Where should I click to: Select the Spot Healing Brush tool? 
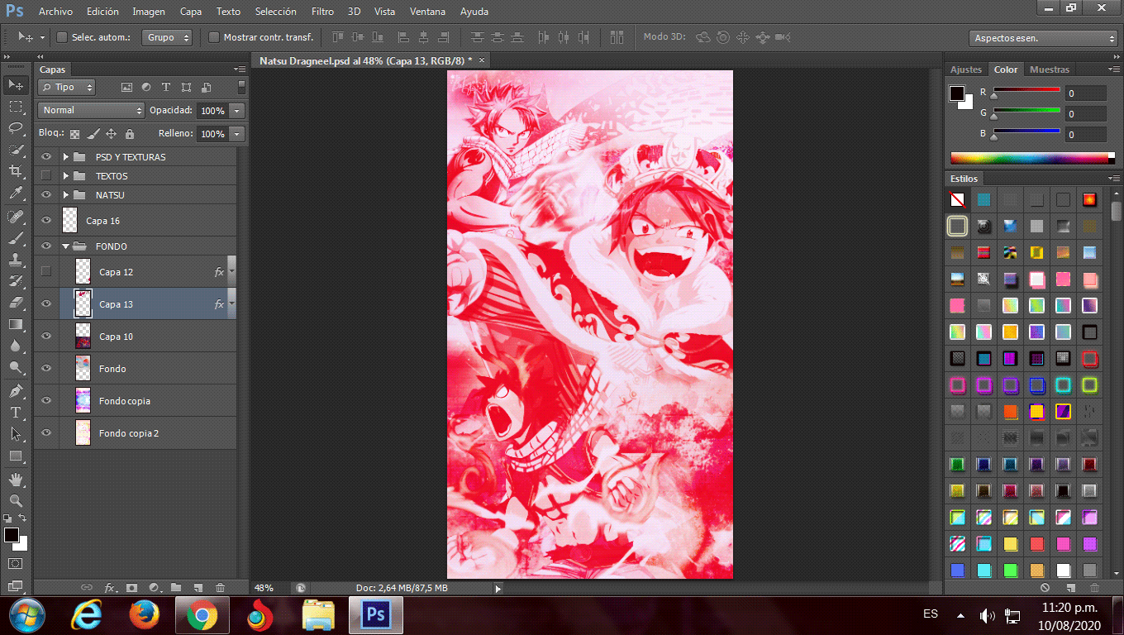pyautogui.click(x=15, y=217)
